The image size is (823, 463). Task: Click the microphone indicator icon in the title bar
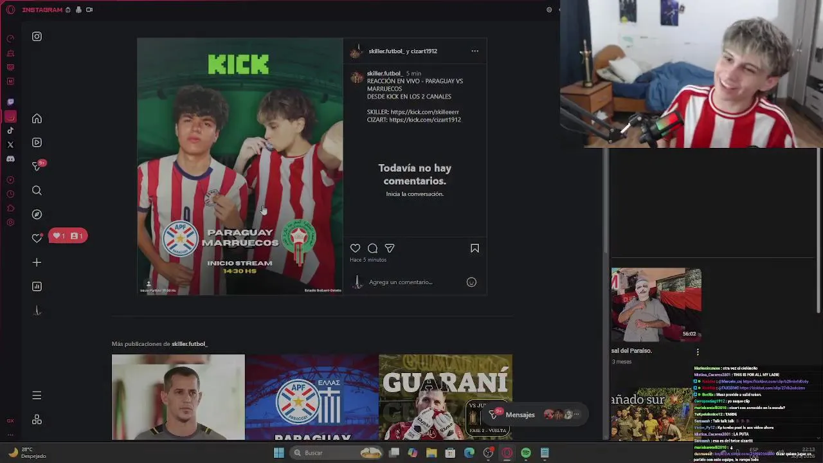tap(78, 10)
